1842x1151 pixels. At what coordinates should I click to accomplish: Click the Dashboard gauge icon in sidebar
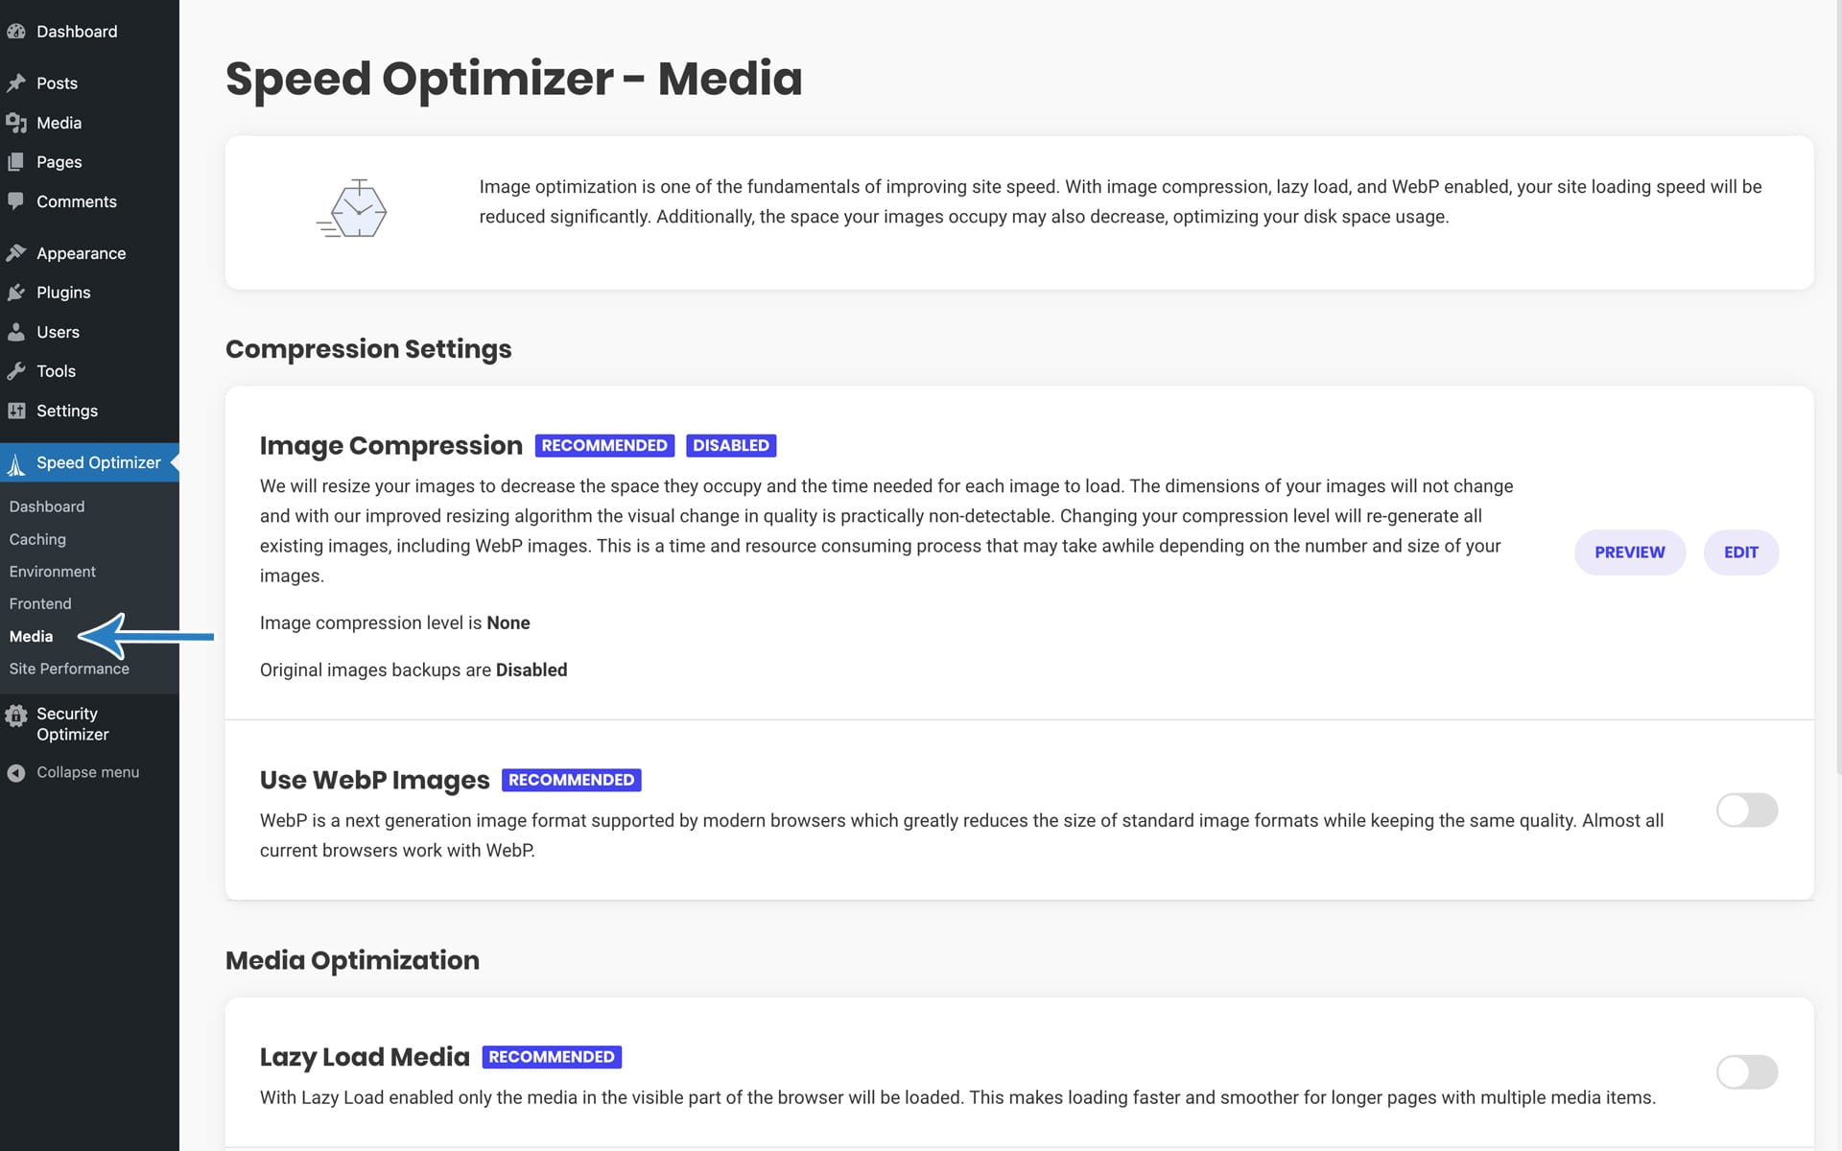click(15, 32)
